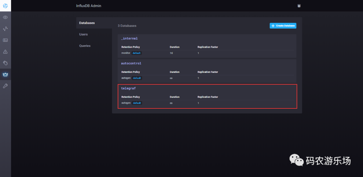Select the _internal database name

click(x=129, y=38)
